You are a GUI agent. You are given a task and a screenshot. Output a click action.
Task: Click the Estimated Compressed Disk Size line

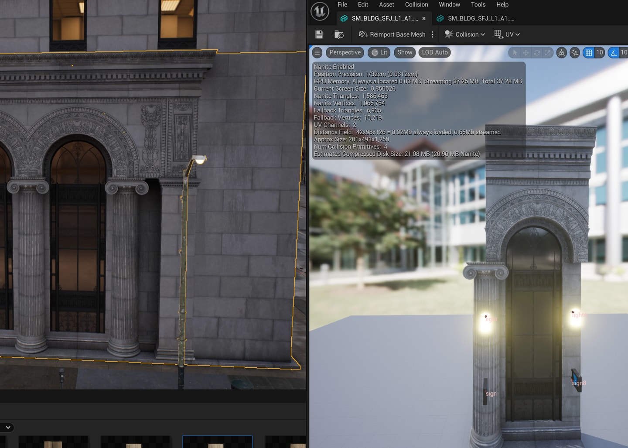coord(397,154)
